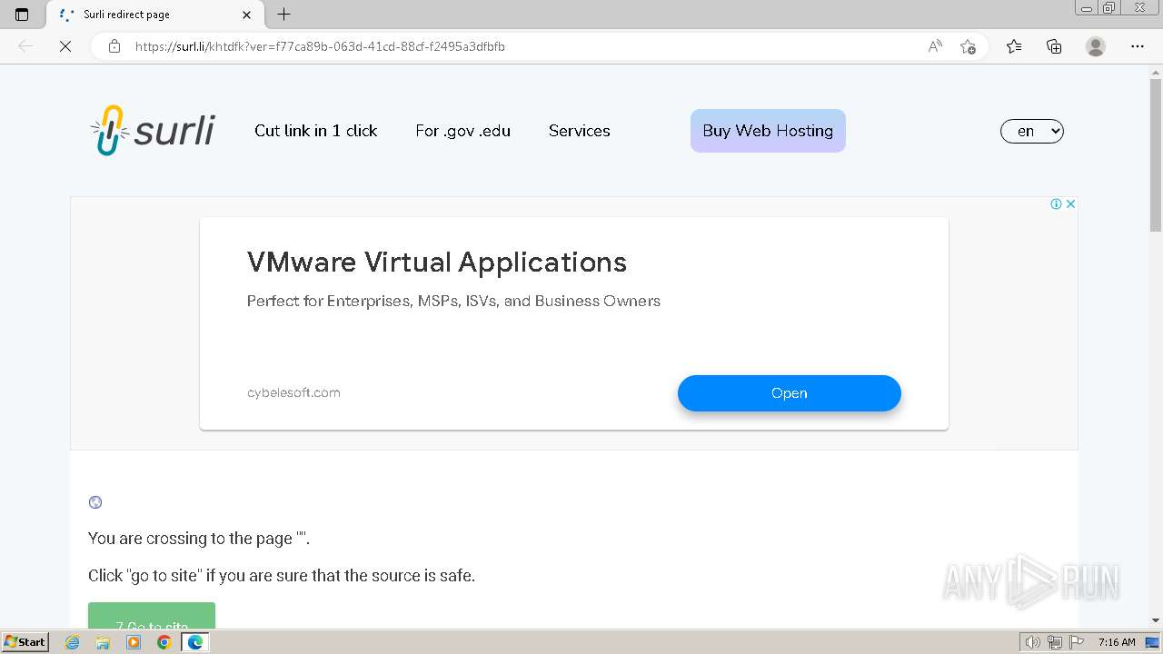
Task: Expand the en language dropdown
Action: pos(1032,131)
